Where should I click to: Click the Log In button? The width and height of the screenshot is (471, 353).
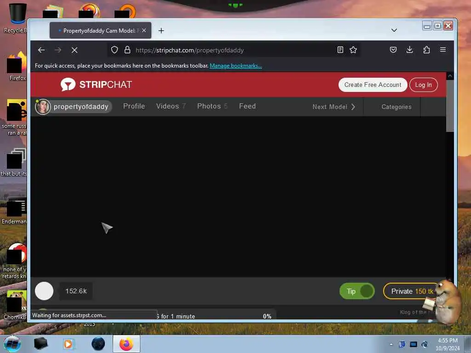click(424, 85)
